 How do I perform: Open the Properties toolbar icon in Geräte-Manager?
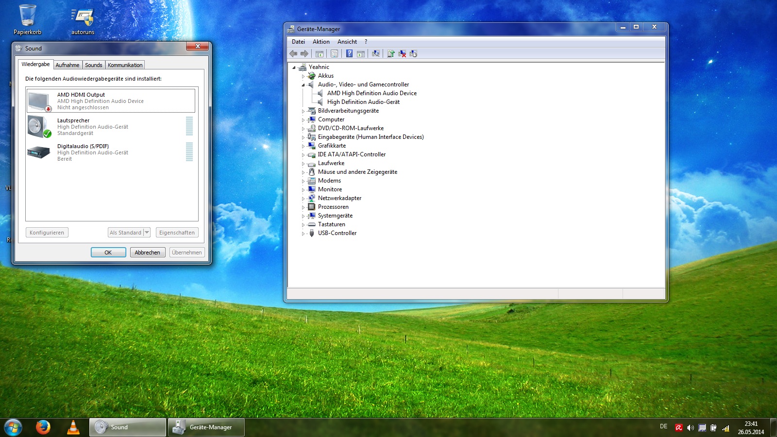334,54
